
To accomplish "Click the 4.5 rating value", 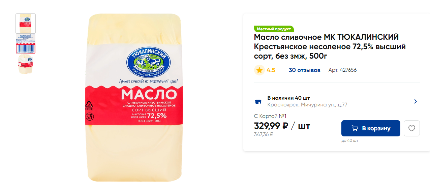I will [x=271, y=70].
